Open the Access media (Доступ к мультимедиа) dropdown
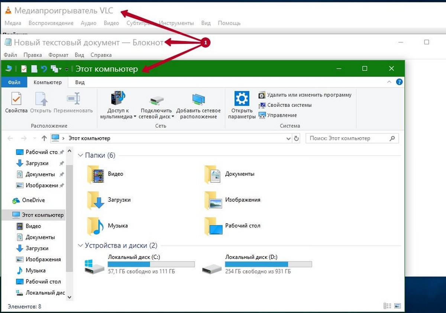 pos(135,116)
